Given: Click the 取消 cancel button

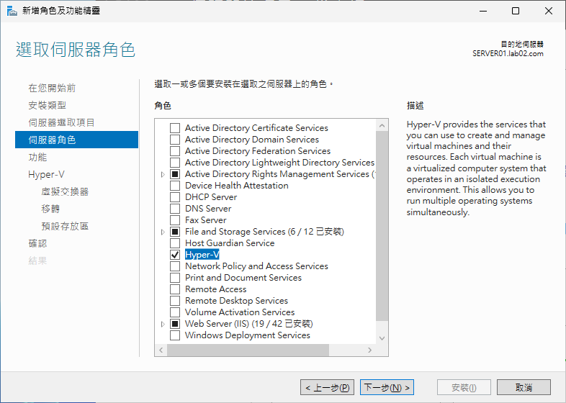Looking at the screenshot, I should tap(524, 387).
